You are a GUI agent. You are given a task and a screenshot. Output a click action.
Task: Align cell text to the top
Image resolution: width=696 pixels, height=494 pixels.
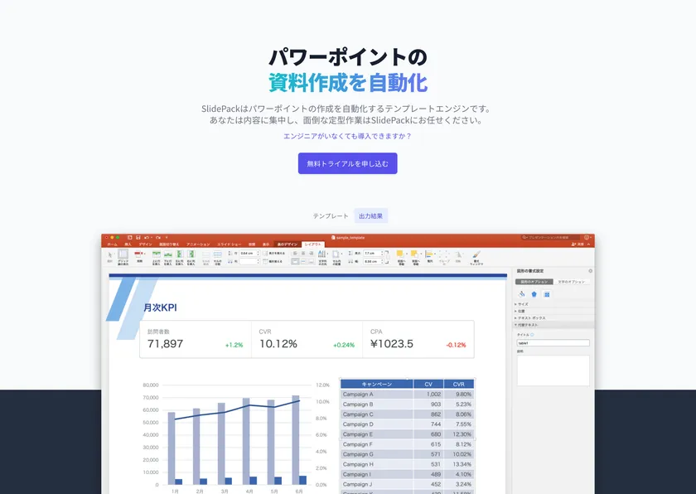pyautogui.click(x=295, y=261)
